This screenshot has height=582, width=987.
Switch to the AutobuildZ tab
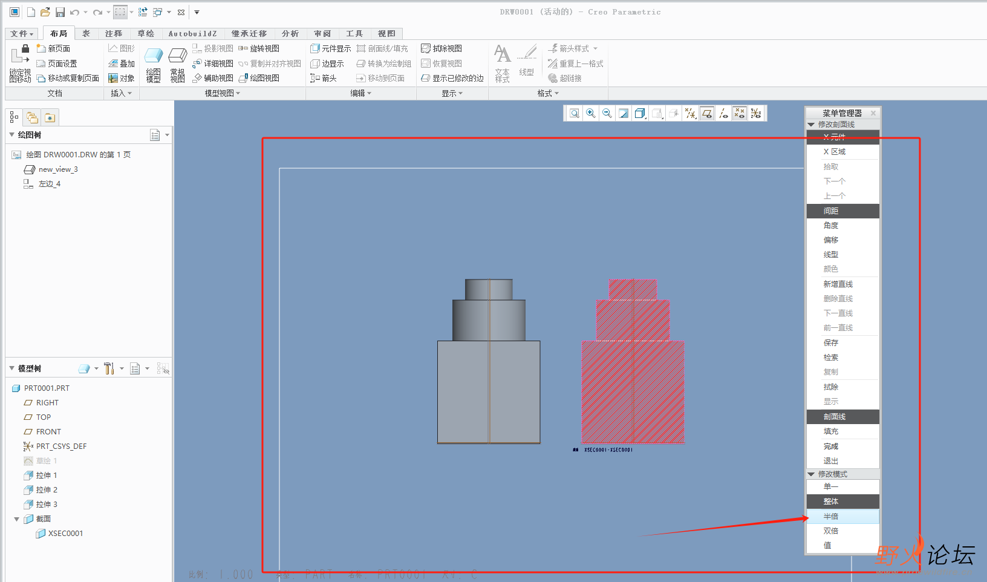(192, 34)
